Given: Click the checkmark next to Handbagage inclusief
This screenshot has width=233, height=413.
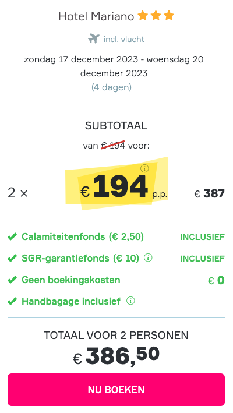Looking at the screenshot, I should 12,301.
